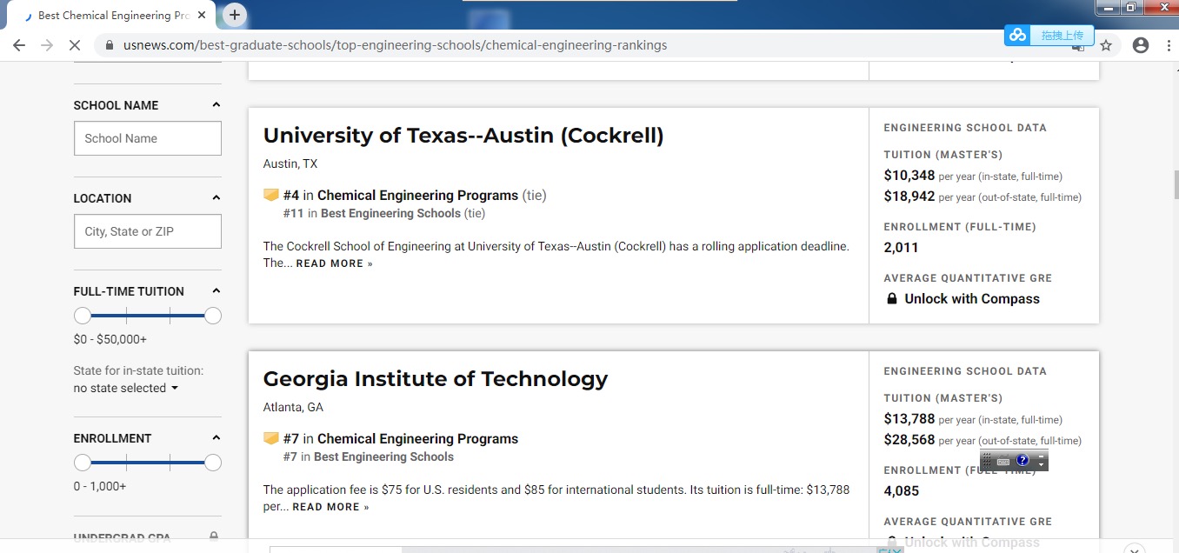Open University of Texas--Austin (Cockrell) school page

(x=463, y=136)
